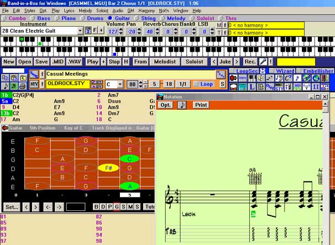Select the Melody radio button
Viewport: 335px width, 245px height.
tap(163, 18)
